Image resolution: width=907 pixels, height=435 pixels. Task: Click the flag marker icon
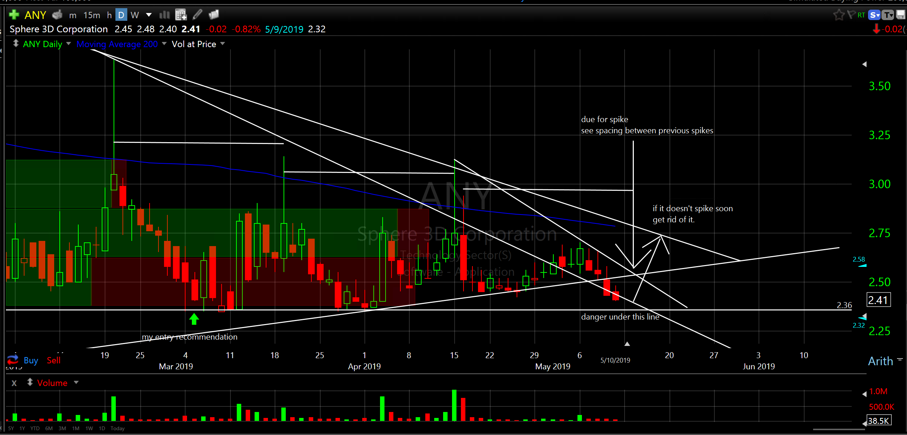[851, 15]
